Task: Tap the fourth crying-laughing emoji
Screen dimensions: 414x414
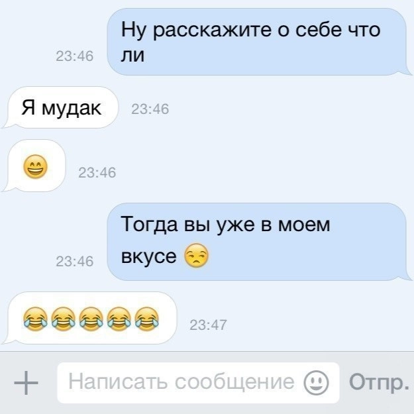Action: pyautogui.click(x=119, y=319)
